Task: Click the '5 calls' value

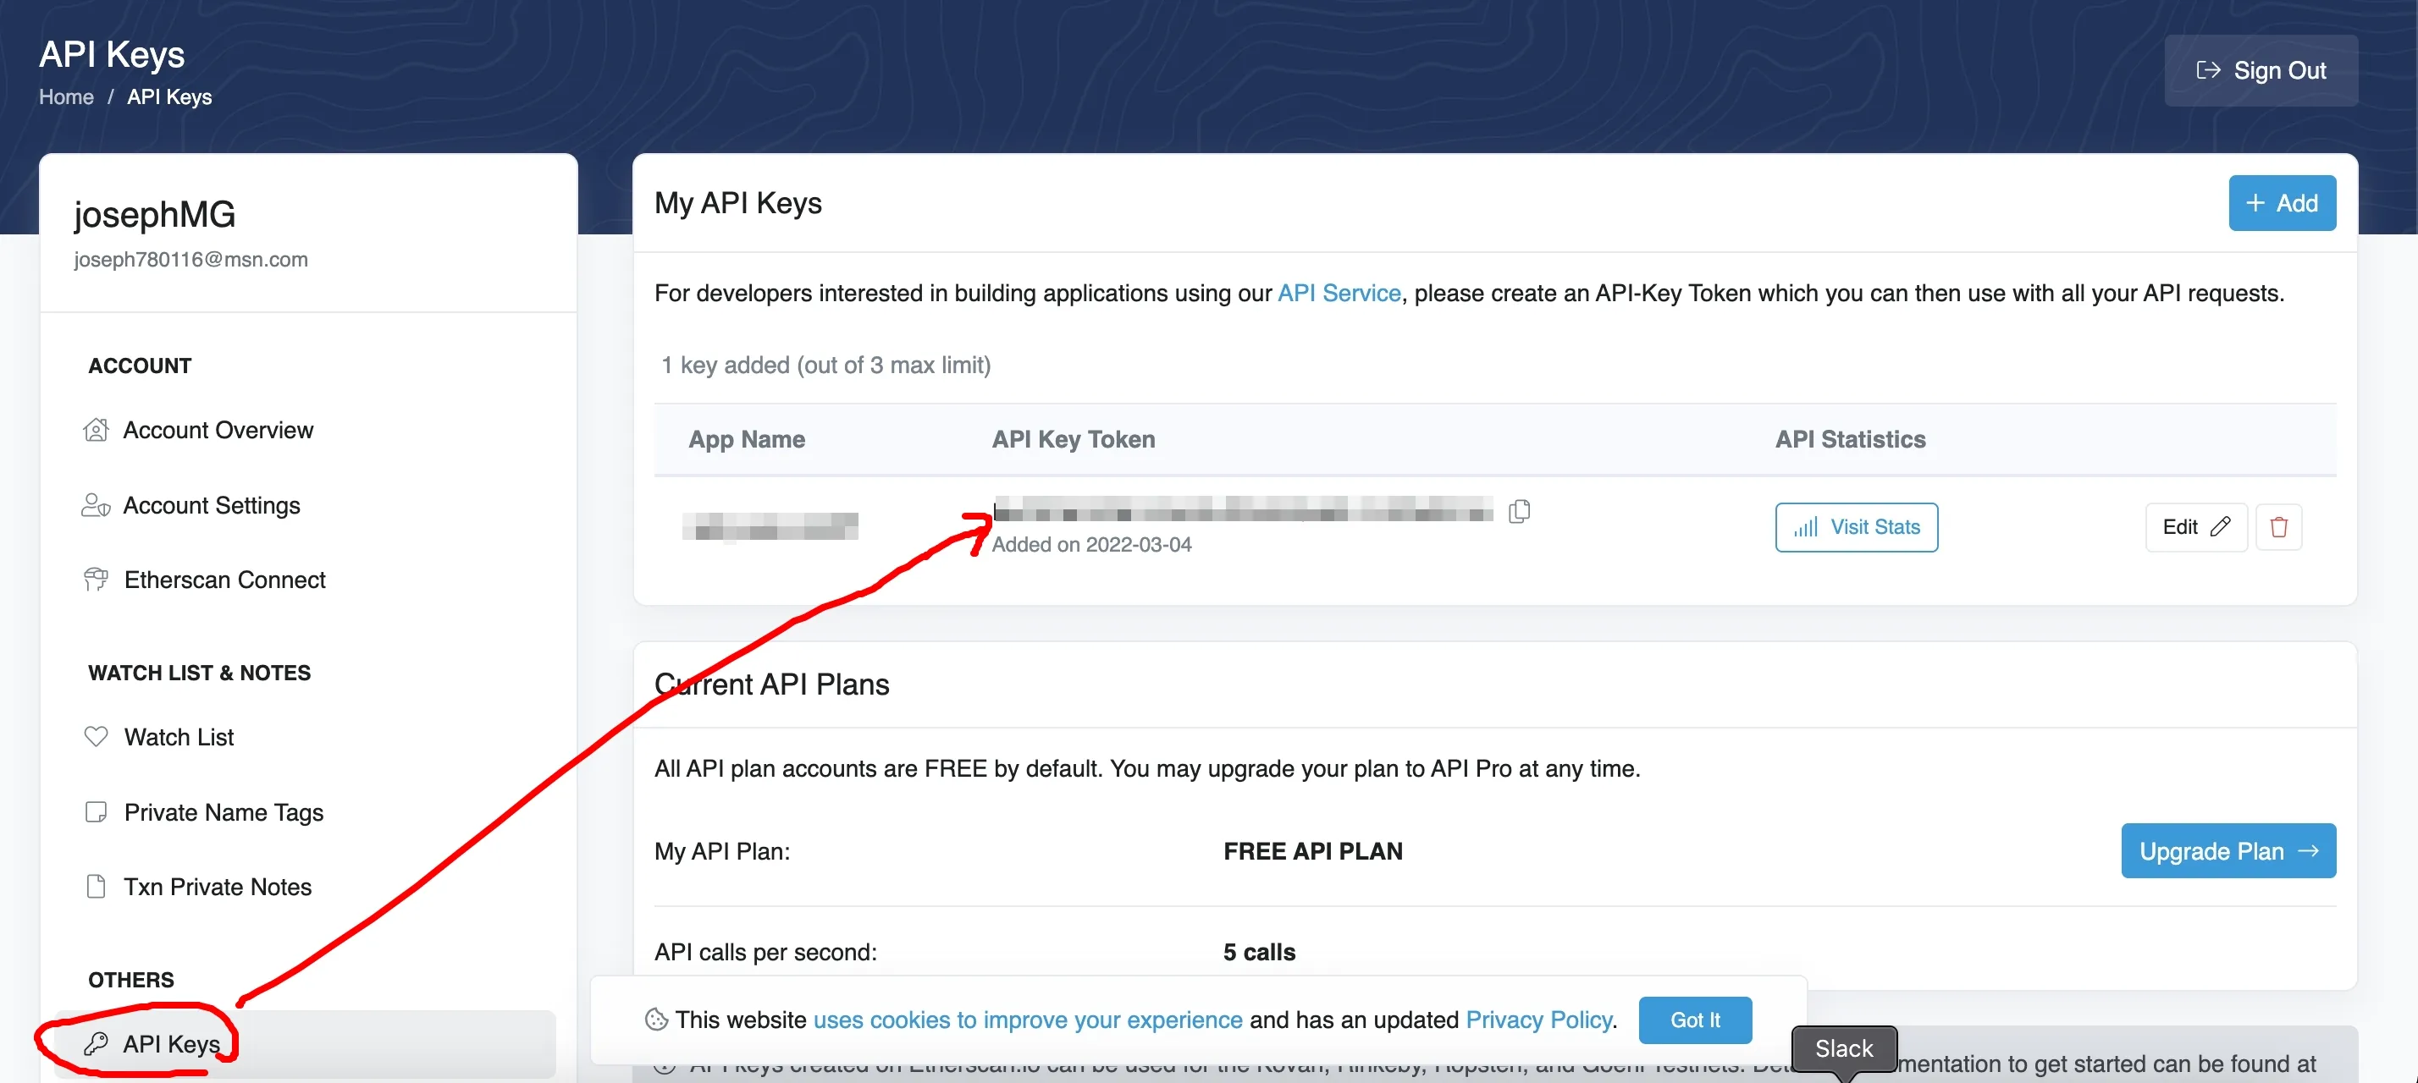Action: 1259,953
